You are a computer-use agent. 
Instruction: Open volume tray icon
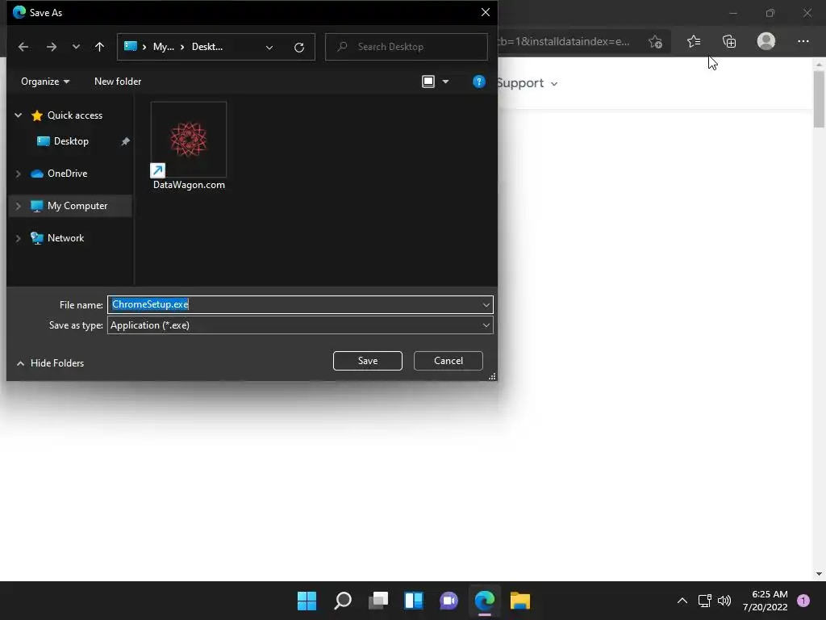[x=725, y=601]
